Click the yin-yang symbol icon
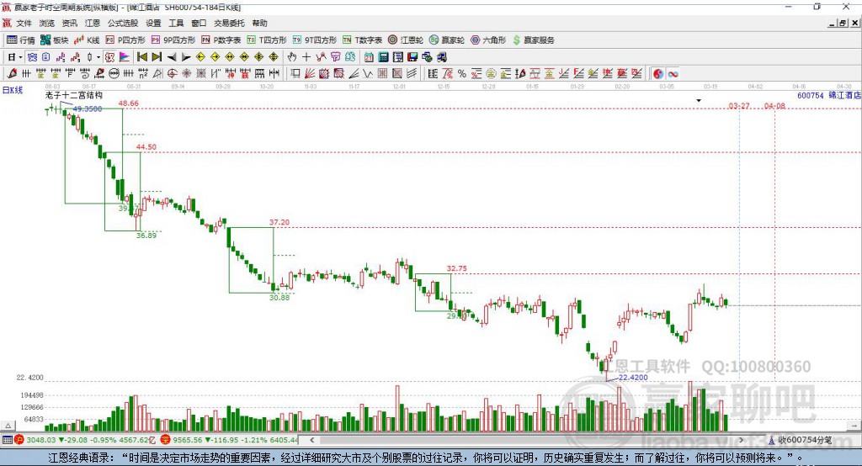Screen dimensions: 862x466 tap(658, 74)
